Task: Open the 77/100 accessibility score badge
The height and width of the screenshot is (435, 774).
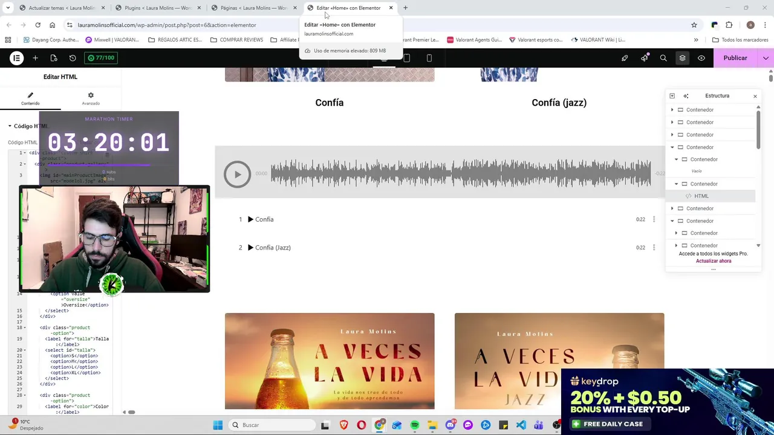Action: tap(101, 58)
